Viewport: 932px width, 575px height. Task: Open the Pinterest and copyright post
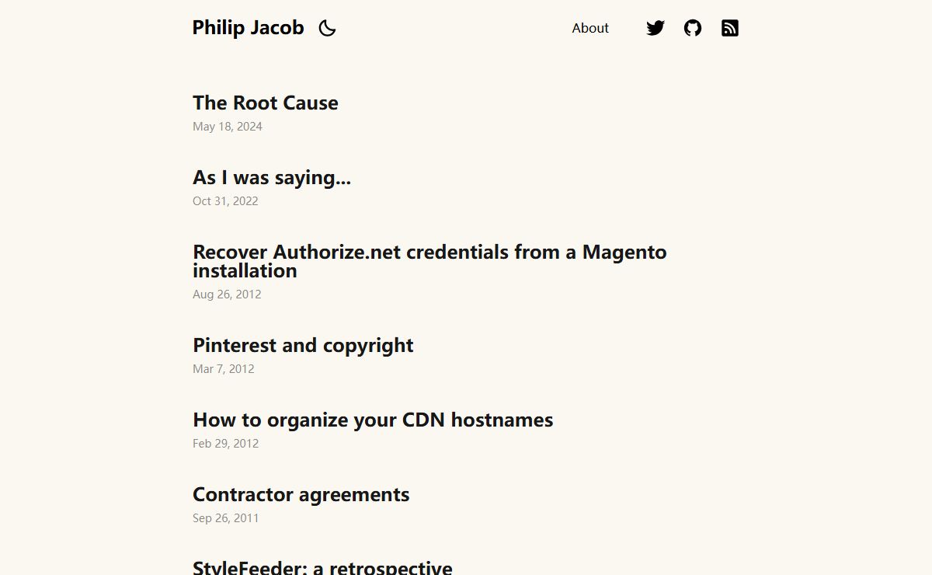(x=303, y=346)
